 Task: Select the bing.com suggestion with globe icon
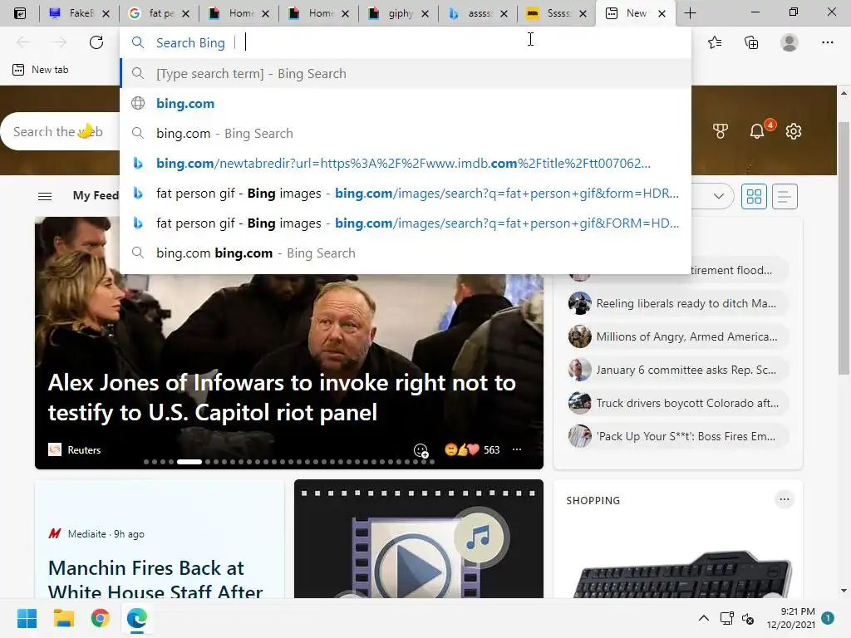[406, 103]
